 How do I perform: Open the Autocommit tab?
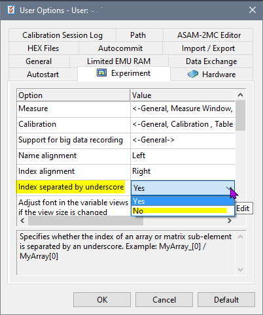120,48
